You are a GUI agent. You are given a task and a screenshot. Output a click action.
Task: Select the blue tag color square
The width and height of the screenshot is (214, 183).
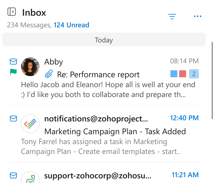[174, 74]
